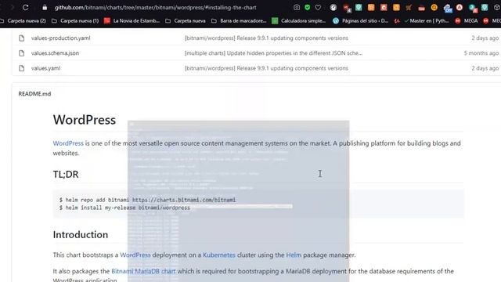501x282 pixels.
Task: Click the grey clock-like extension icon
Action: click(x=333, y=7)
